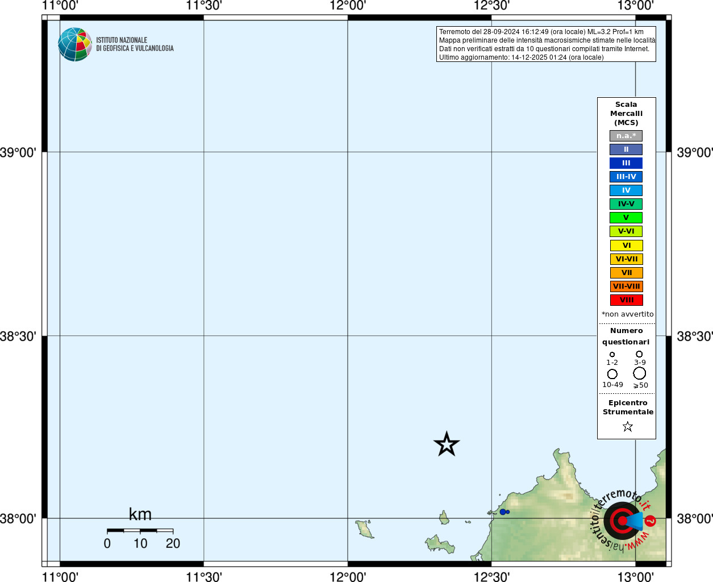
Task: Select the green V intensity swatch
Action: 626,218
